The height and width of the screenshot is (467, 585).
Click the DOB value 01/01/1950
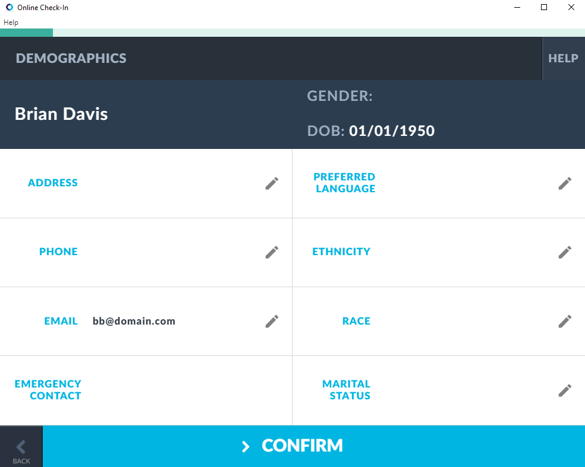392,131
